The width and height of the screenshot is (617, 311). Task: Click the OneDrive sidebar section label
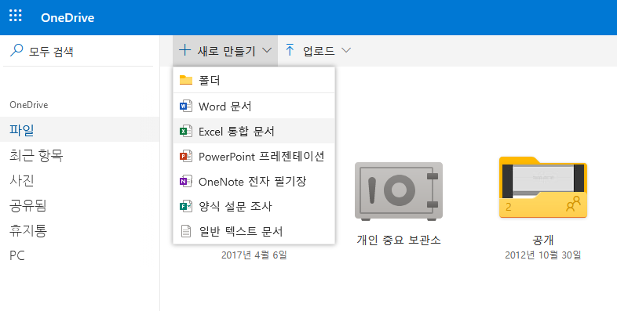point(29,105)
